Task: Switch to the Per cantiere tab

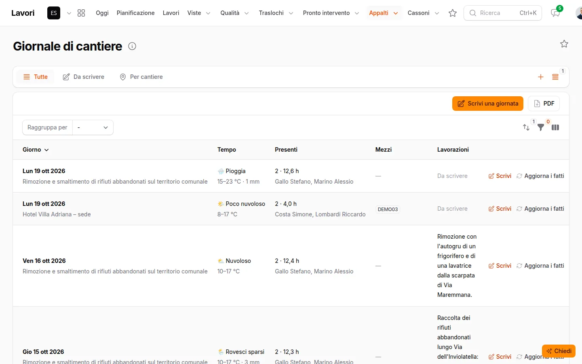Action: click(x=141, y=77)
